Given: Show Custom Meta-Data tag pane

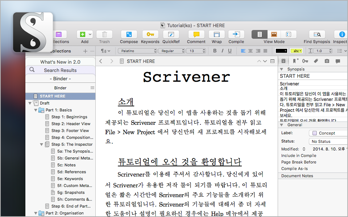Looking at the screenshot, I should [316, 61].
